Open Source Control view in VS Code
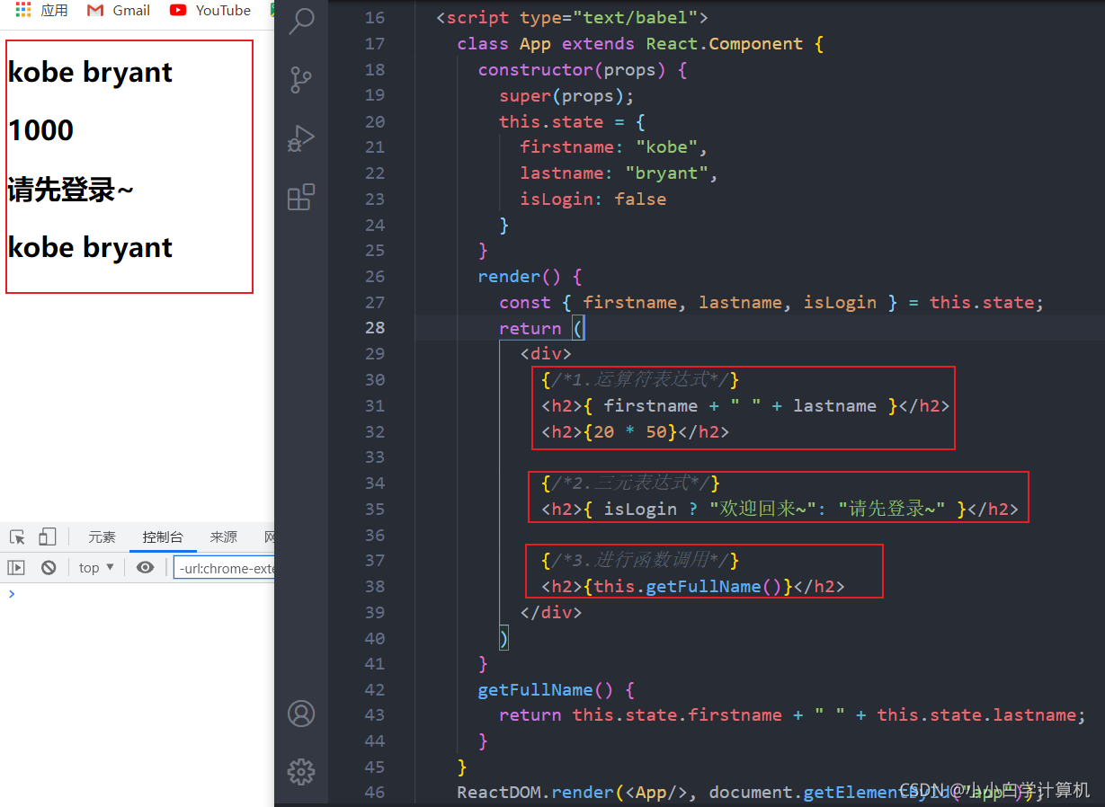This screenshot has width=1105, height=807. point(301,79)
